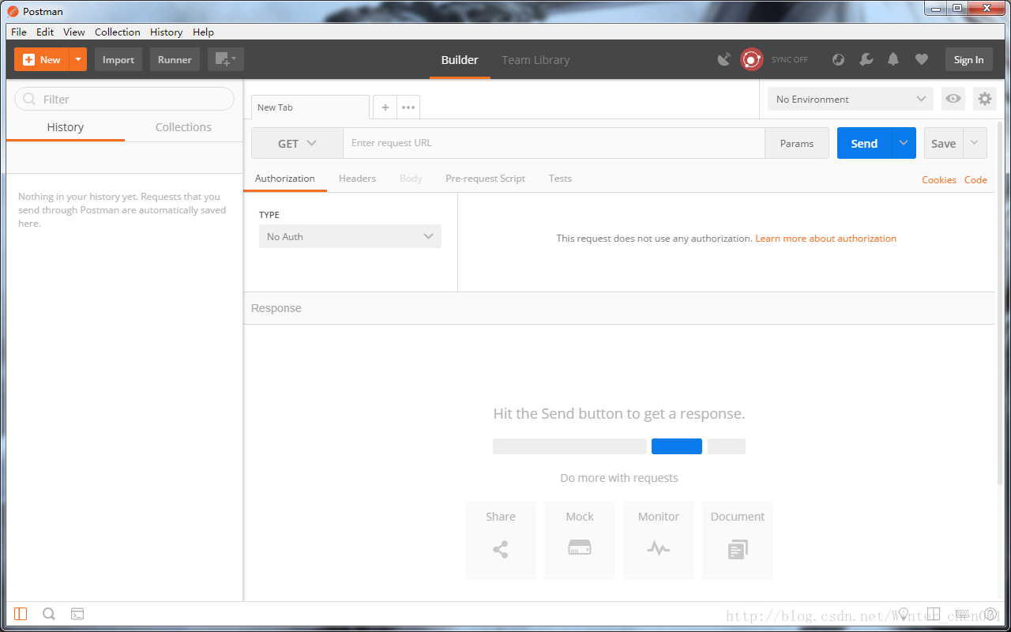
Task: Expand the Send button dropdown arrow
Action: 904,143
